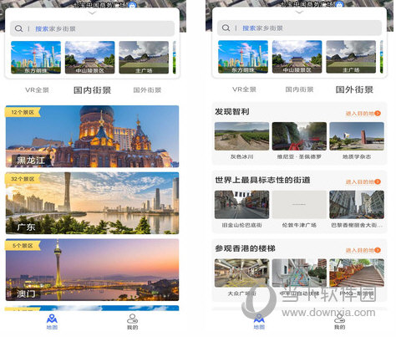Tap the 发现智利 section heading
The height and width of the screenshot is (337, 396).
click(231, 111)
